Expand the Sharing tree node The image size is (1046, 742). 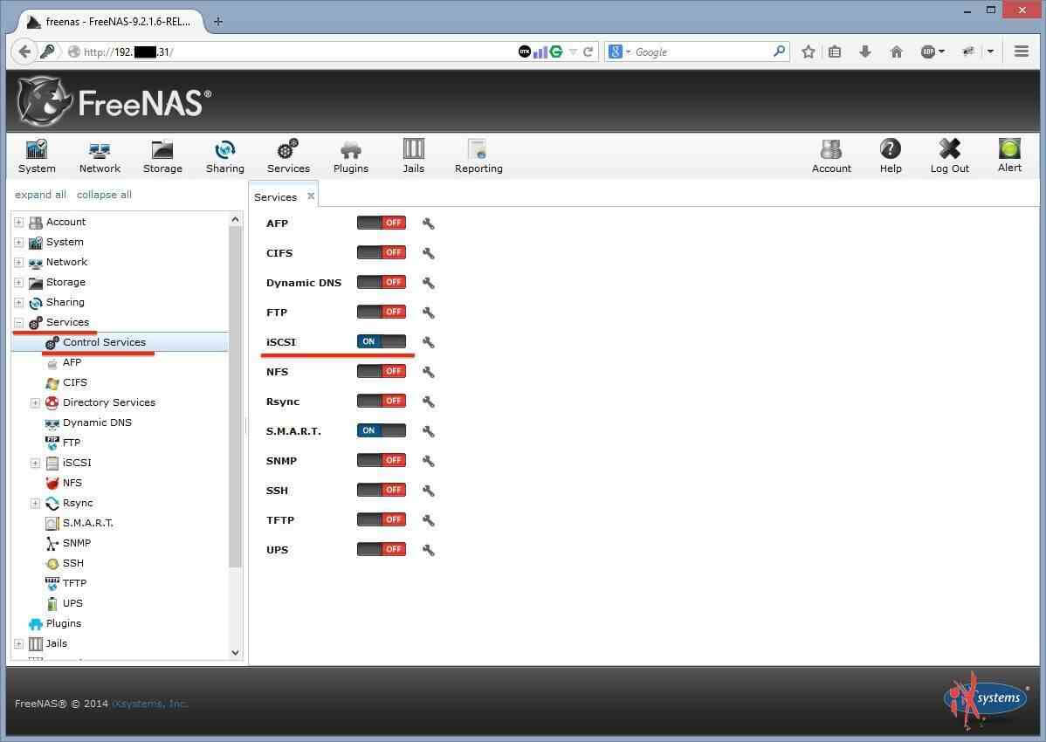point(18,302)
